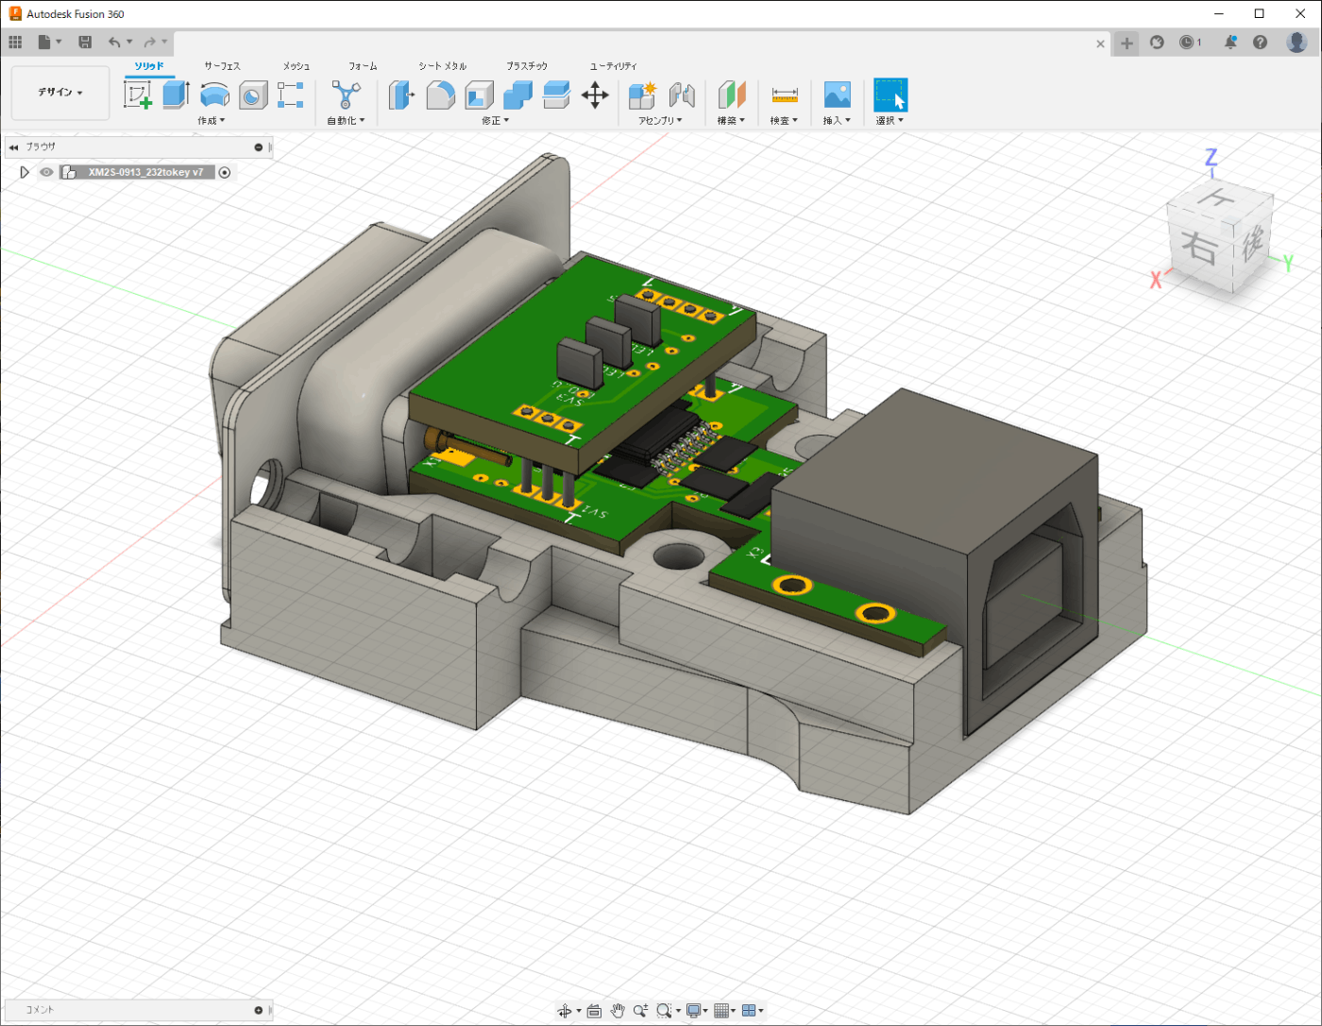The height and width of the screenshot is (1026, 1322).
Task: Toggle the comments panel pin dot
Action: pyautogui.click(x=258, y=1010)
